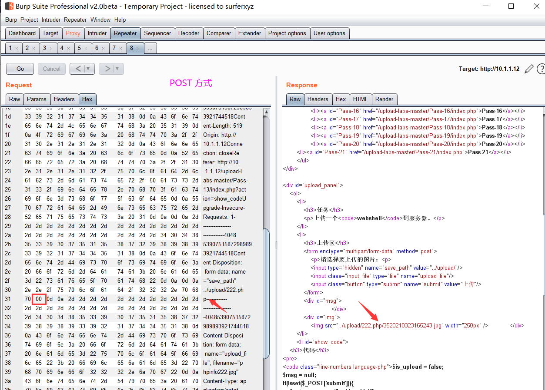Close Repeater tab 6 with its x
This screenshot has height=390, width=545.
click(x=103, y=48)
